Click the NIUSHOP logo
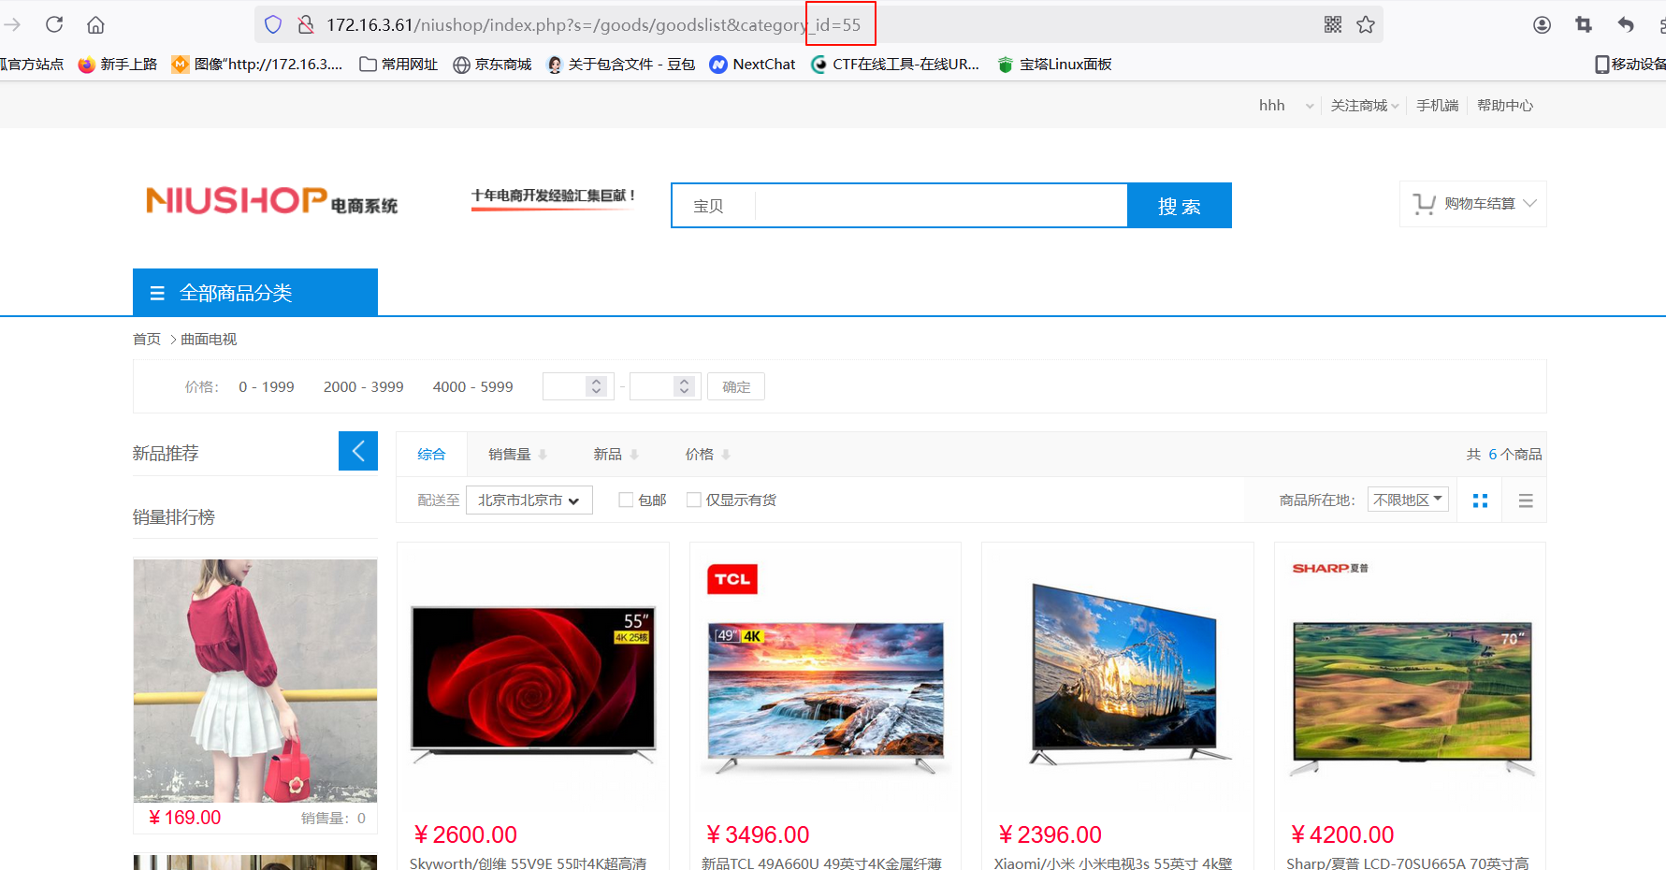 click(272, 200)
